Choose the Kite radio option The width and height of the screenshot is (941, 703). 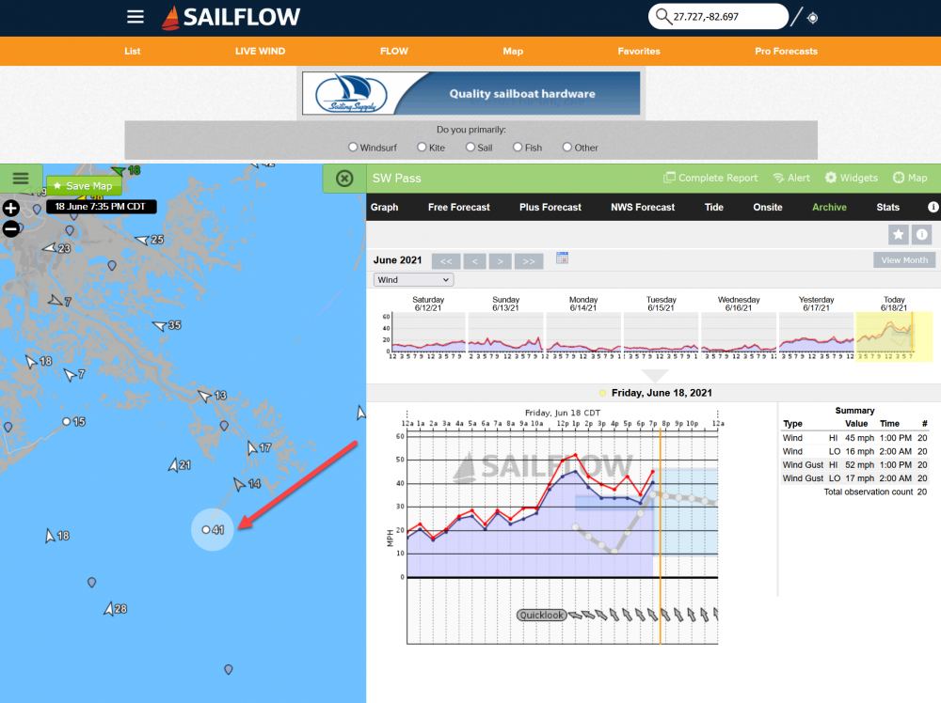click(x=423, y=147)
